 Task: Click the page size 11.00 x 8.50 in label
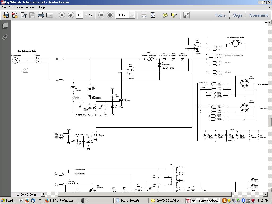(26, 194)
